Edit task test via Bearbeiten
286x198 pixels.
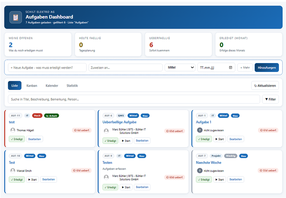tap(35, 139)
